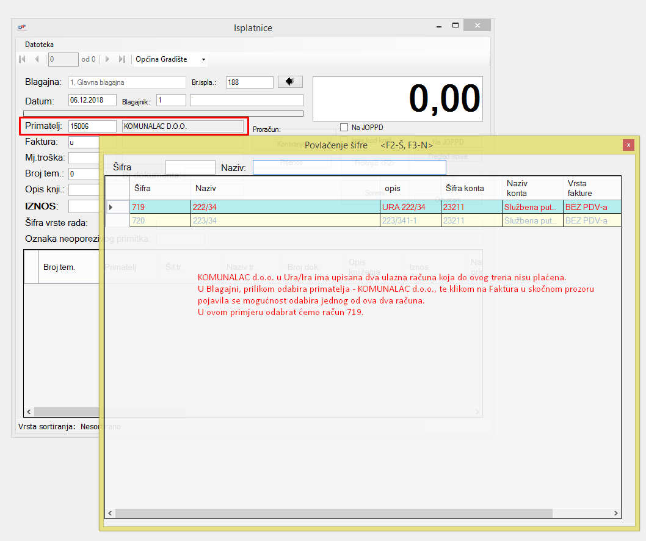Click the black arrow button beside Br.ispla.
Screen dimensions: 646x541
[x=290, y=82]
